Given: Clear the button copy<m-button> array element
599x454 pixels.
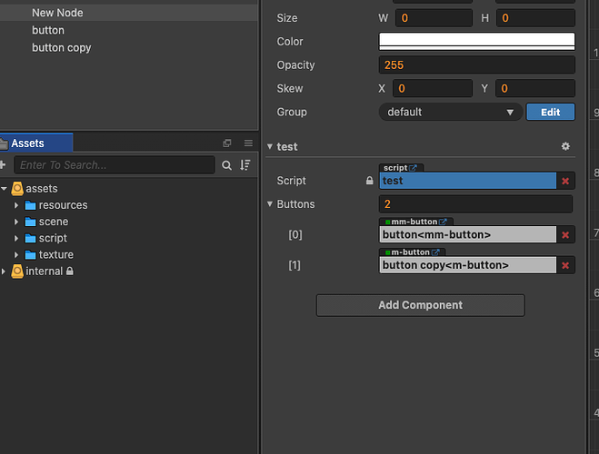Looking at the screenshot, I should [x=565, y=265].
